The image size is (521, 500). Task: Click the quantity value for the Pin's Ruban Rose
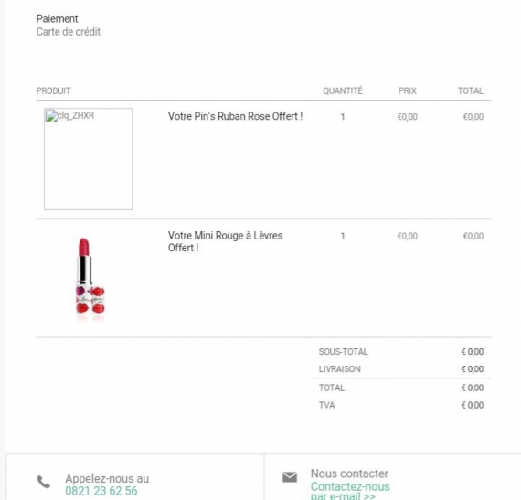tap(343, 117)
